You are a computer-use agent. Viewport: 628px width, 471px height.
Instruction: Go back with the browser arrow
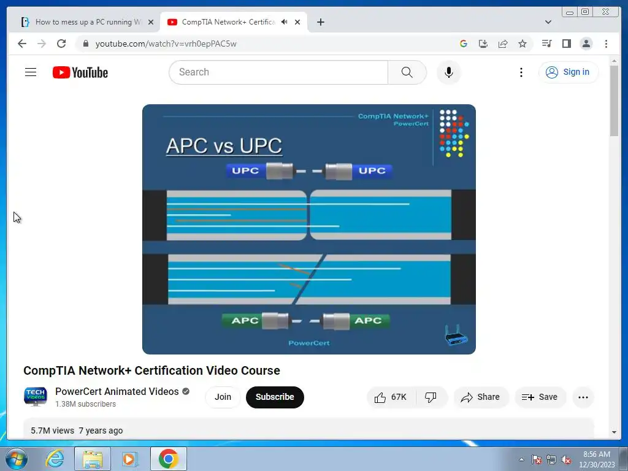[22, 44]
